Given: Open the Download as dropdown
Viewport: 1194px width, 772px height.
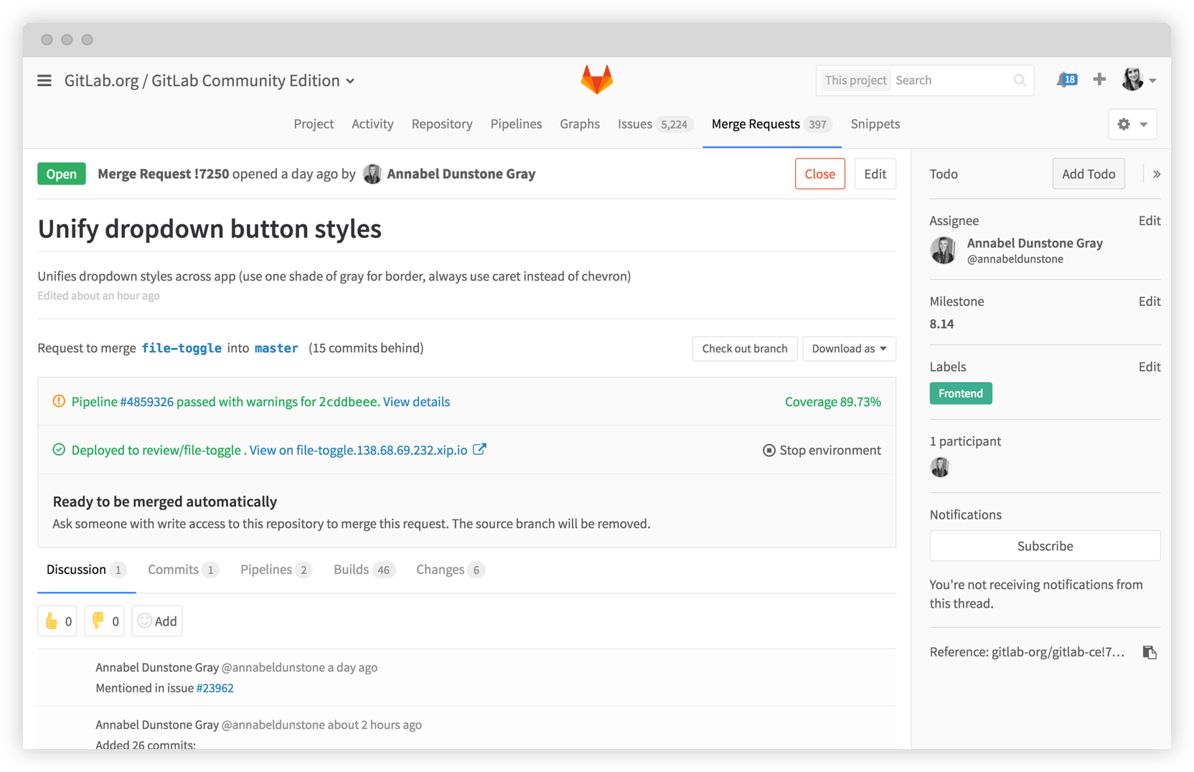Looking at the screenshot, I should [849, 349].
